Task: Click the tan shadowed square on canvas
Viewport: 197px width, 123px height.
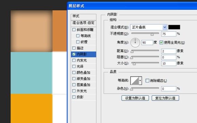Action: click(x=31, y=31)
